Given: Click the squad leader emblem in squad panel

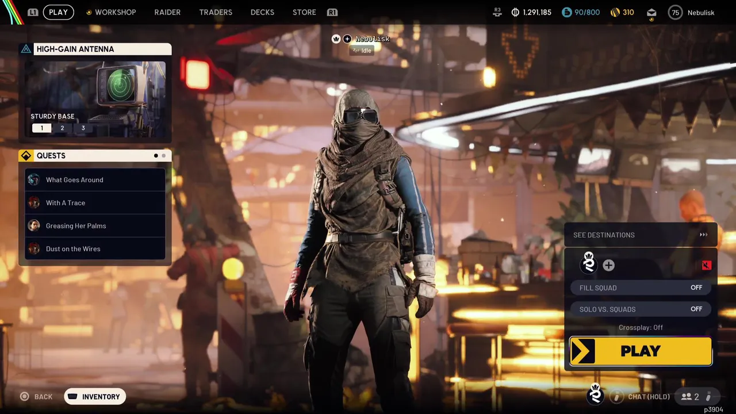Looking at the screenshot, I should pos(589,262).
